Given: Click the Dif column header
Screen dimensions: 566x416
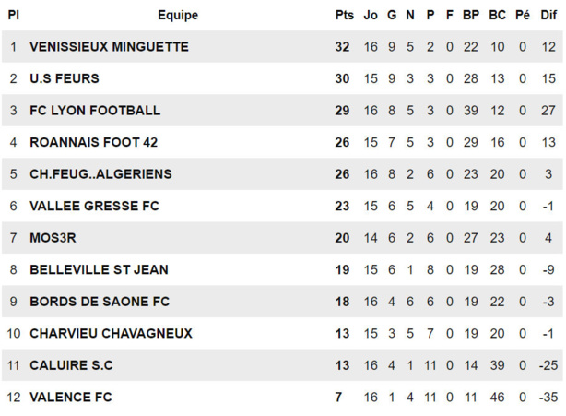Looking at the screenshot, I should coord(548,16).
